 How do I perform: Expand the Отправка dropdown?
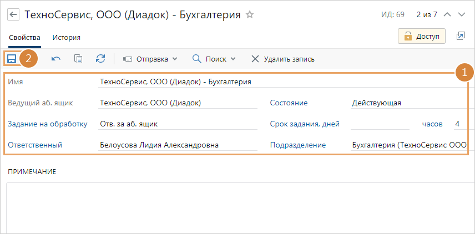coord(150,59)
